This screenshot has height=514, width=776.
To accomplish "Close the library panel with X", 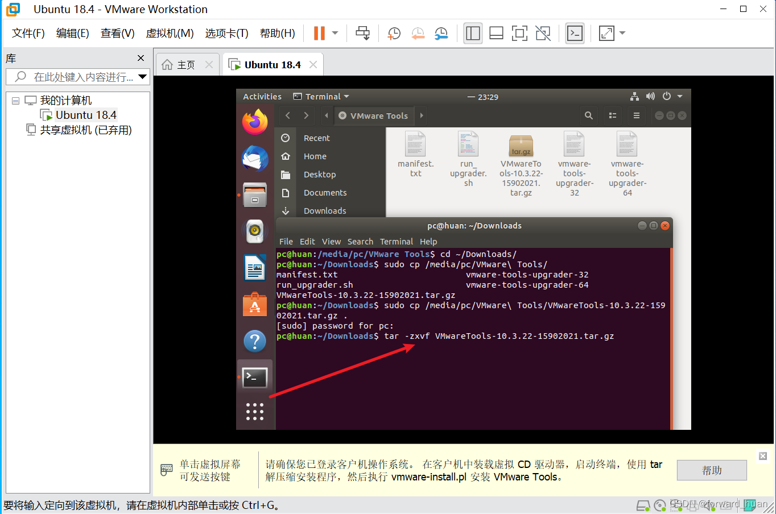I will (141, 58).
